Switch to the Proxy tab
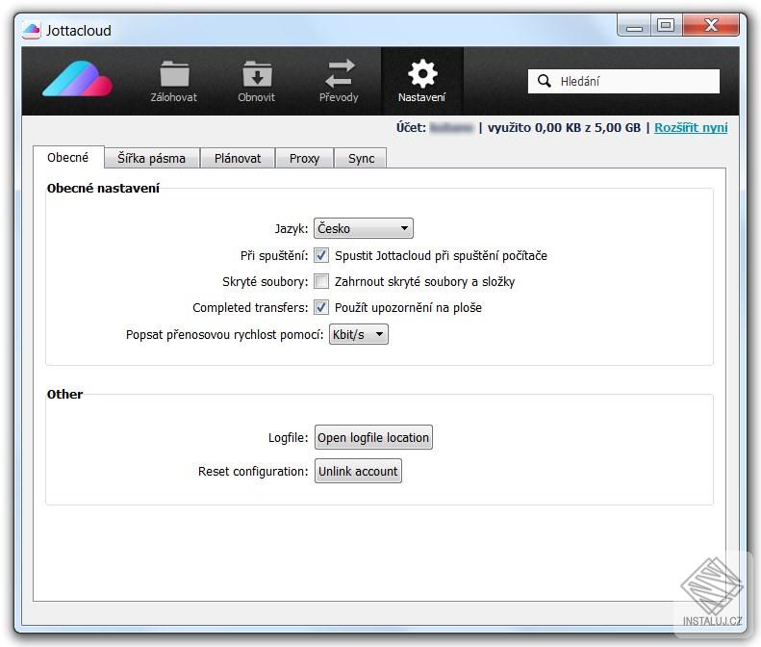The image size is (761, 647). (304, 158)
